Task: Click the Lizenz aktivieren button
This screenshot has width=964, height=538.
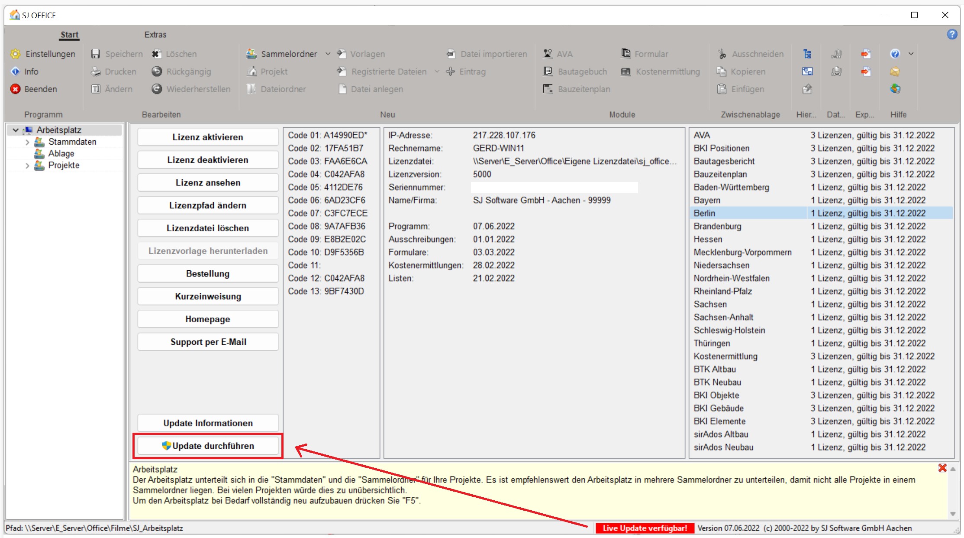Action: pos(208,137)
